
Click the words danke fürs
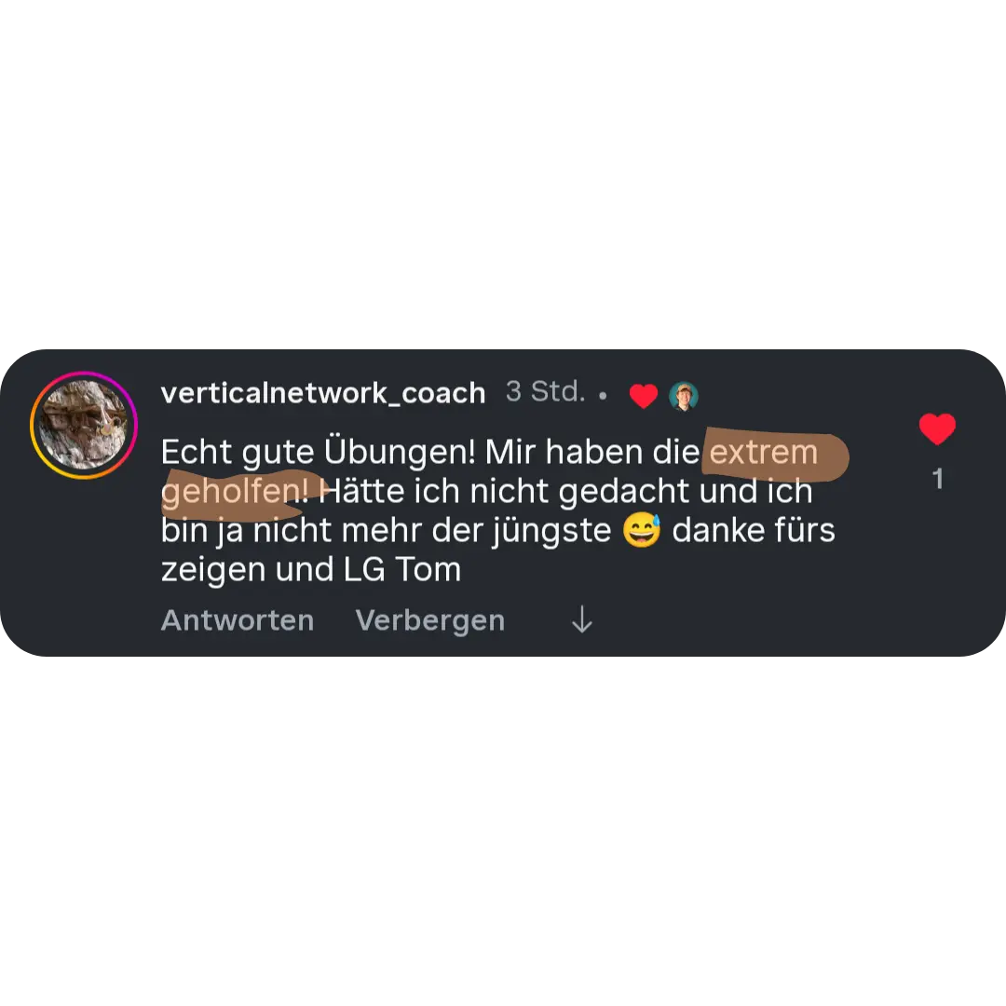pyautogui.click(x=754, y=531)
